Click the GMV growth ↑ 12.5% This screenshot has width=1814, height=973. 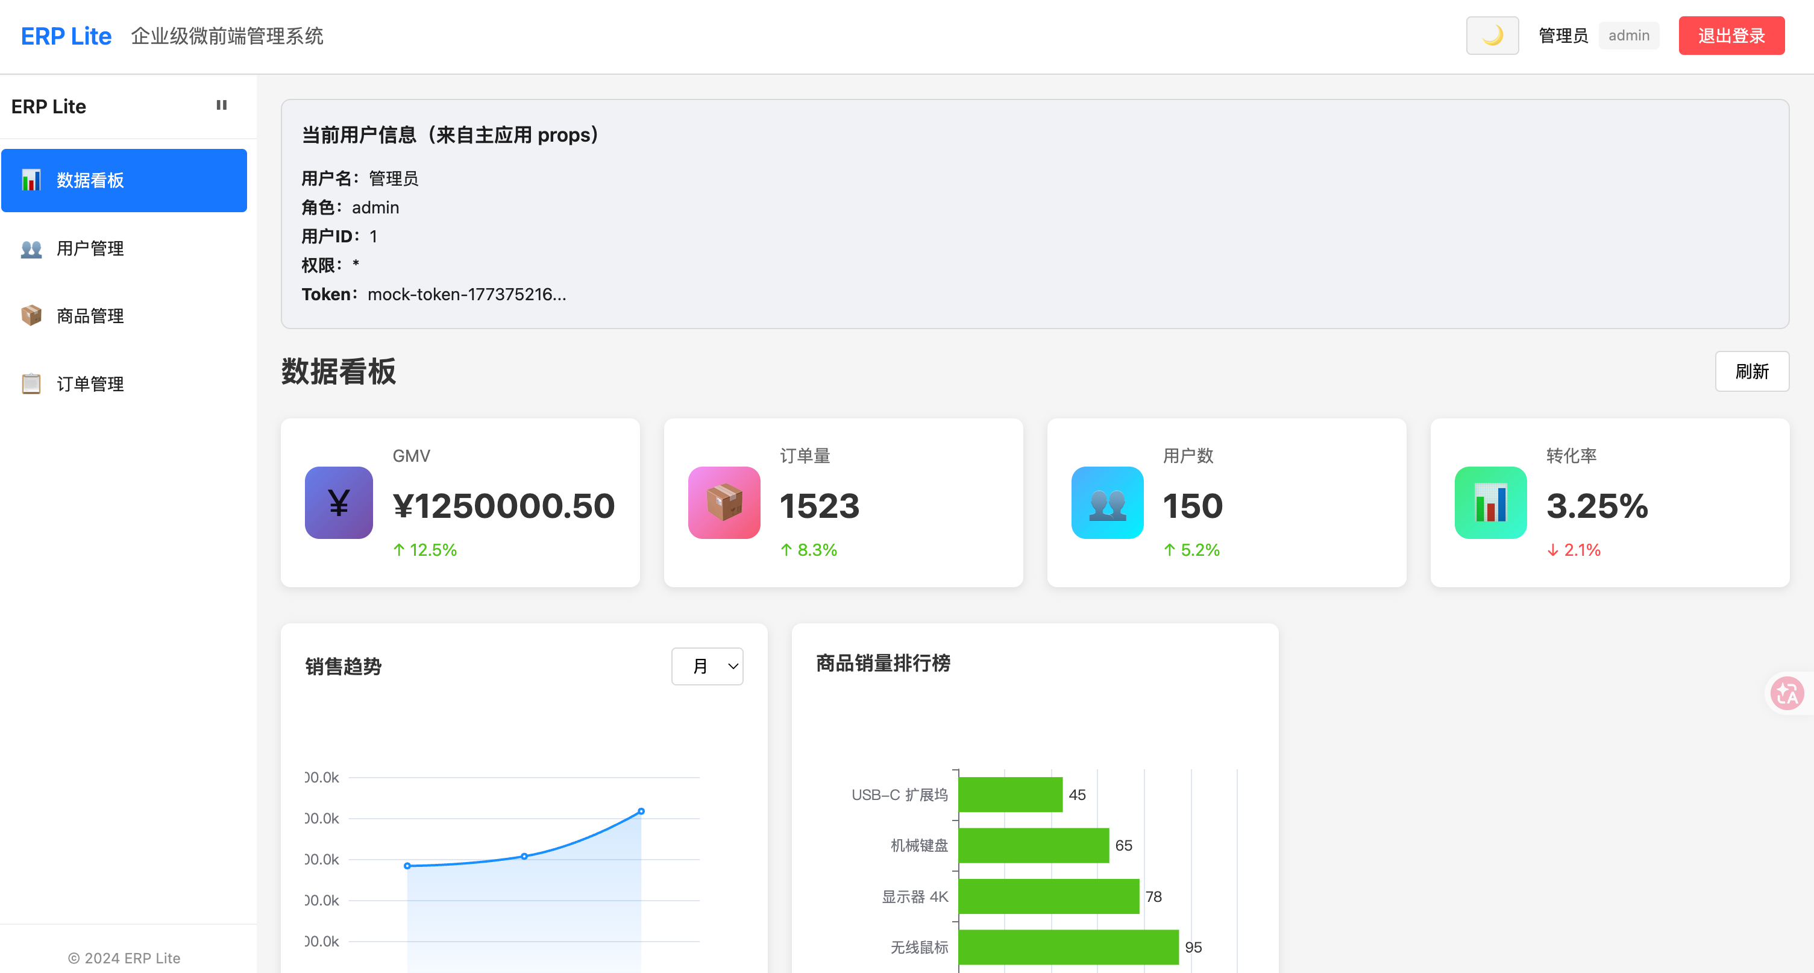[x=425, y=550]
